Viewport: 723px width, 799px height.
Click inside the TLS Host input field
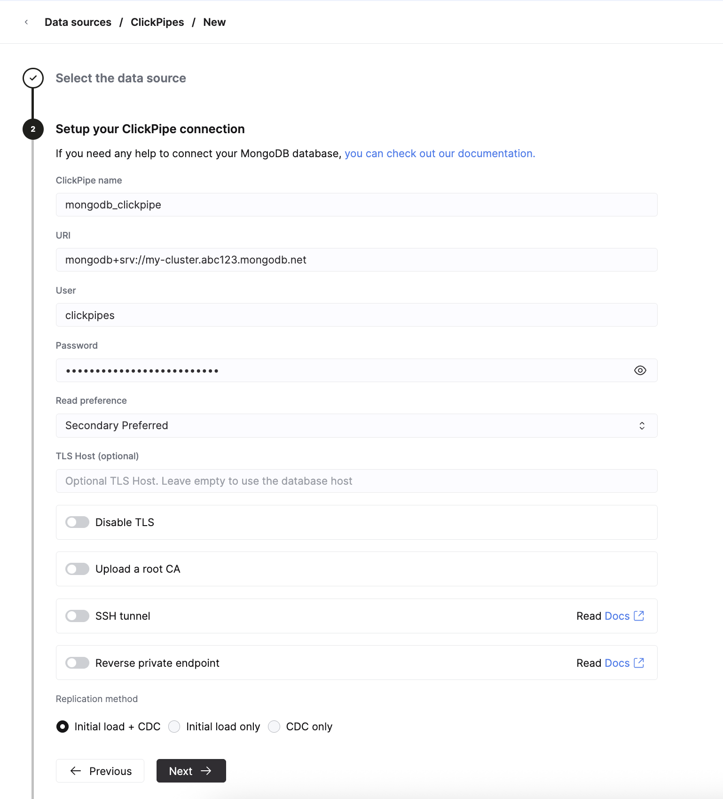pyautogui.click(x=356, y=481)
